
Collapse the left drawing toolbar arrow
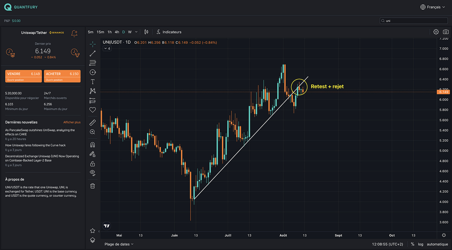[x=99, y=231]
